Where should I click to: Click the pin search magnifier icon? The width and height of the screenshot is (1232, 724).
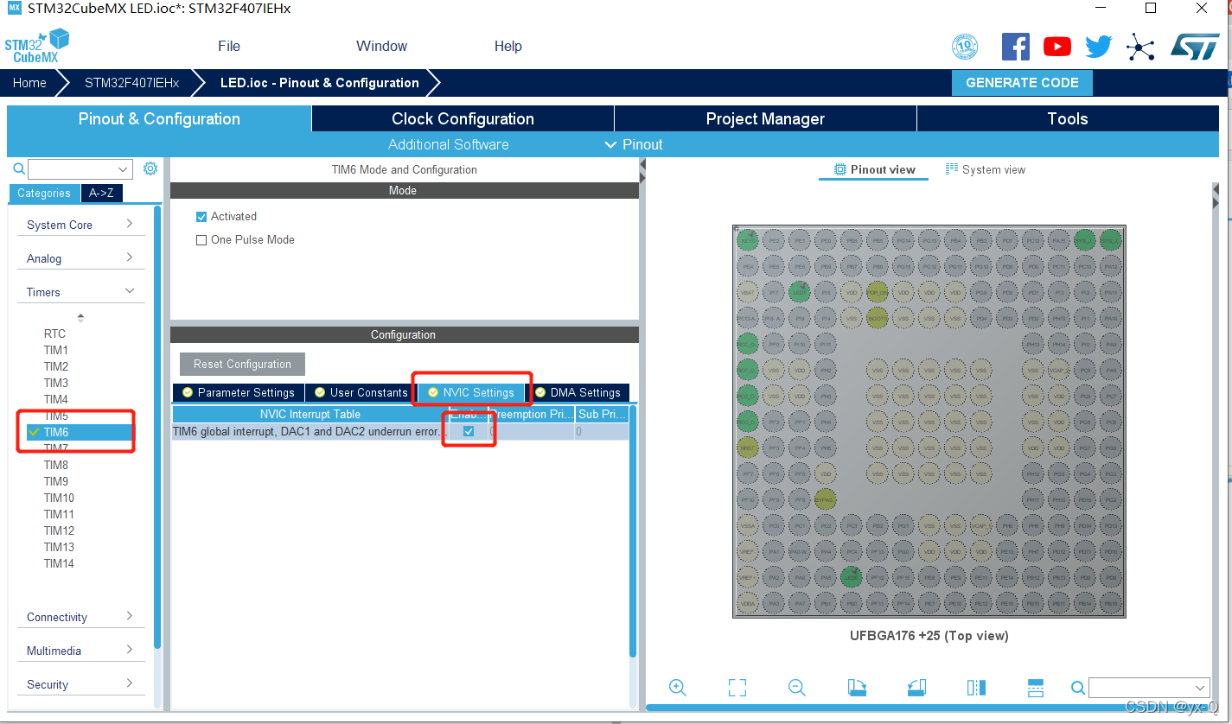1078,688
